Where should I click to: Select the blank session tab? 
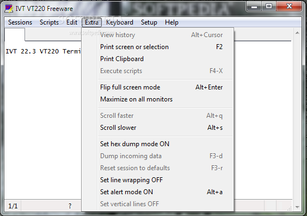coord(15,34)
